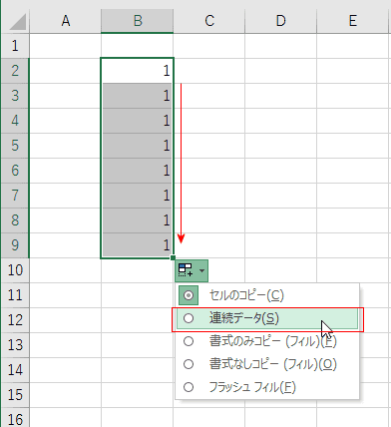This screenshot has height=427, width=391.
Task: Select column B header
Action: [138, 21]
